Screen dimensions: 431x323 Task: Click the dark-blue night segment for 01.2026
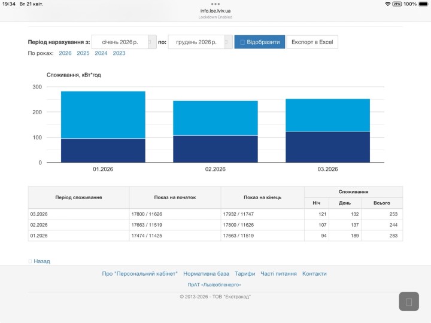[103, 151]
